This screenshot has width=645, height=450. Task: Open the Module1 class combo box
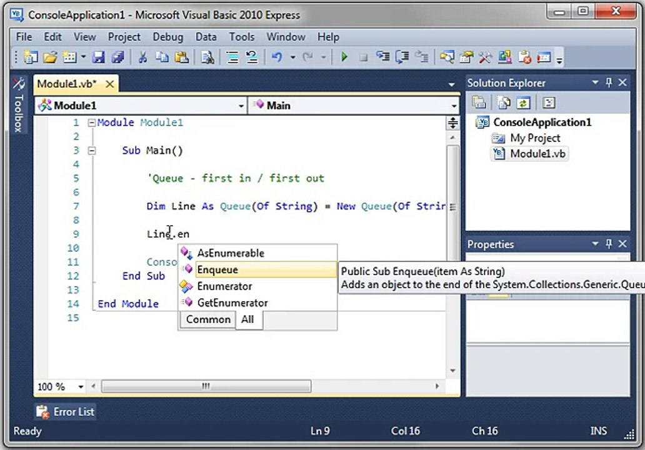[x=141, y=106]
